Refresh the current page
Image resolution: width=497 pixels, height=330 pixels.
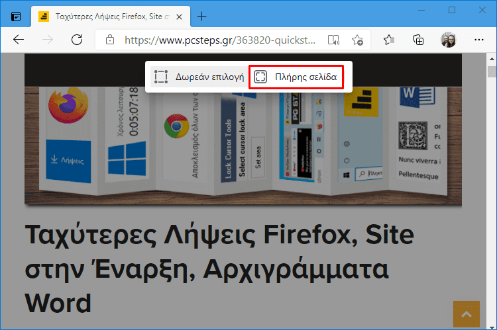point(77,40)
